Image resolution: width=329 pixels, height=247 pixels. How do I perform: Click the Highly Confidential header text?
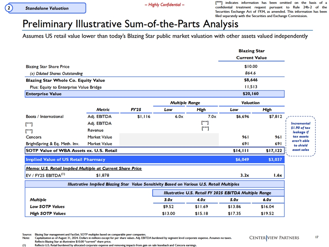coord(164,4)
